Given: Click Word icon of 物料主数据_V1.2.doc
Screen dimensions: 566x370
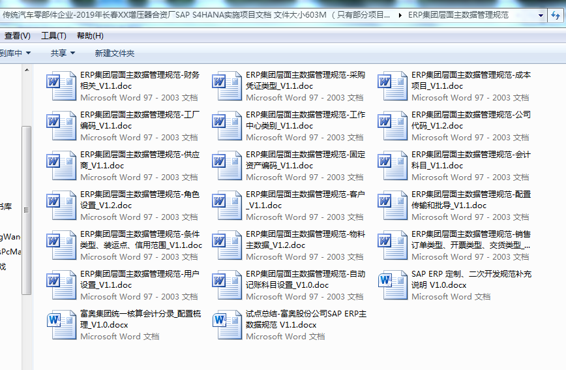Looking at the screenshot, I should (227, 245).
